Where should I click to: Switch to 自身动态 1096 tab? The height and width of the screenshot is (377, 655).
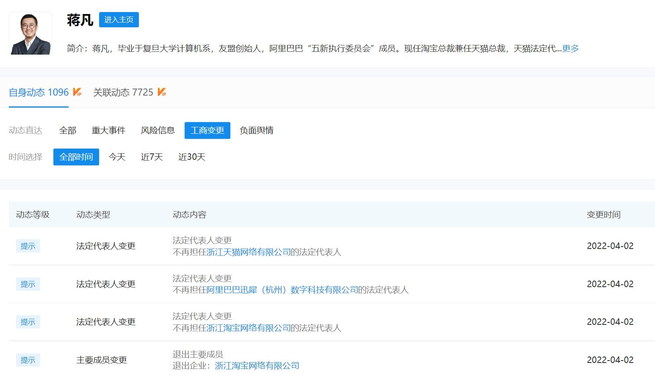coord(39,92)
